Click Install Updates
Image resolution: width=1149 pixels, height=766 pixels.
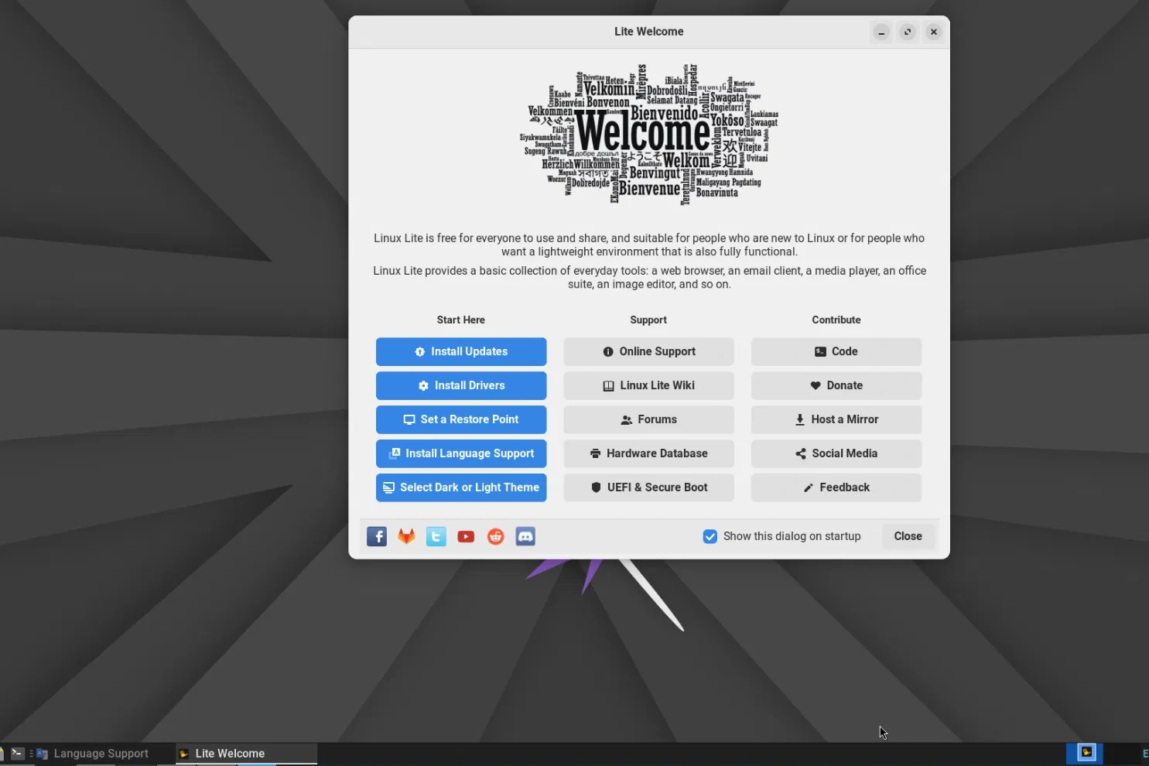(460, 351)
